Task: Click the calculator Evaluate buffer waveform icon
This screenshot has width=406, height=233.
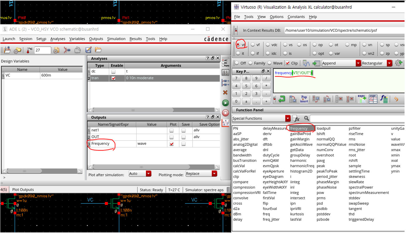Action: [x=306, y=63]
